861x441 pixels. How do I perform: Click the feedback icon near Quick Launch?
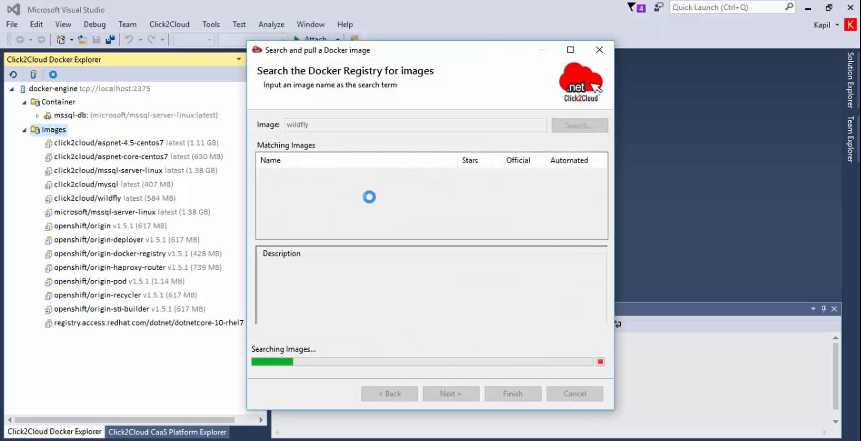(658, 7)
